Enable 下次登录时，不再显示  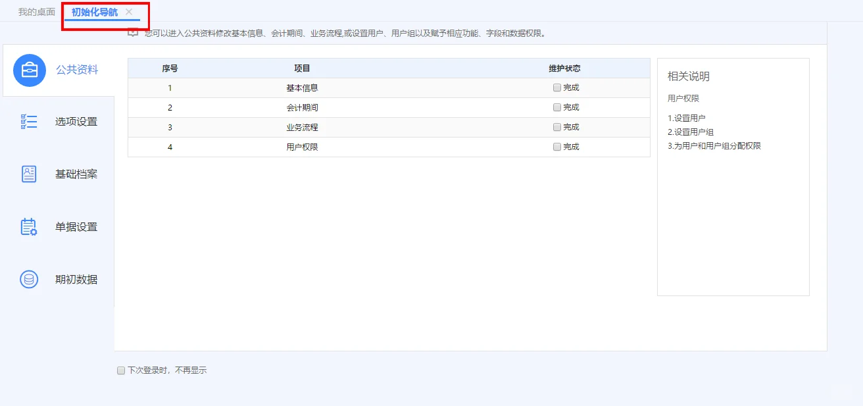click(120, 370)
